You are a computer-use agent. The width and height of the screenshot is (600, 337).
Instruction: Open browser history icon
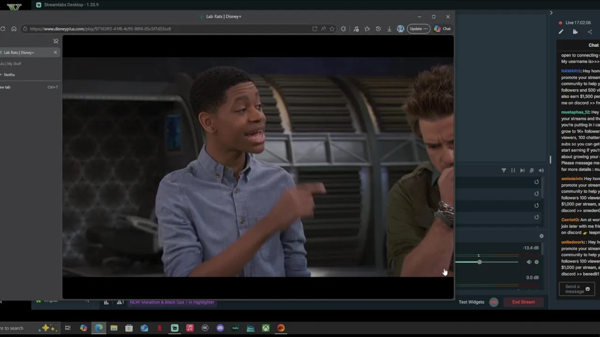click(378, 29)
